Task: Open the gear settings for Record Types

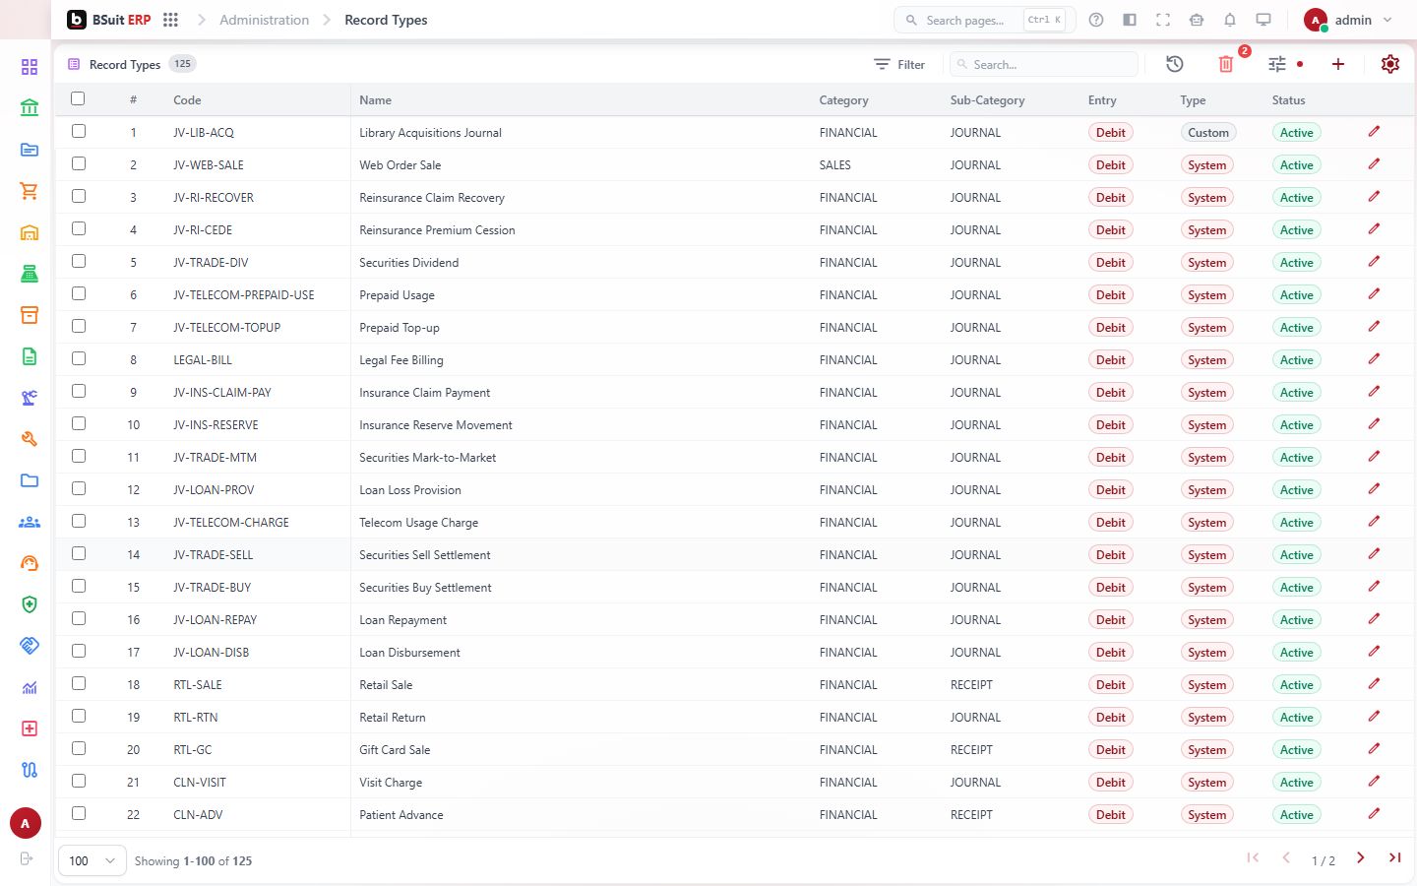Action: tap(1390, 64)
